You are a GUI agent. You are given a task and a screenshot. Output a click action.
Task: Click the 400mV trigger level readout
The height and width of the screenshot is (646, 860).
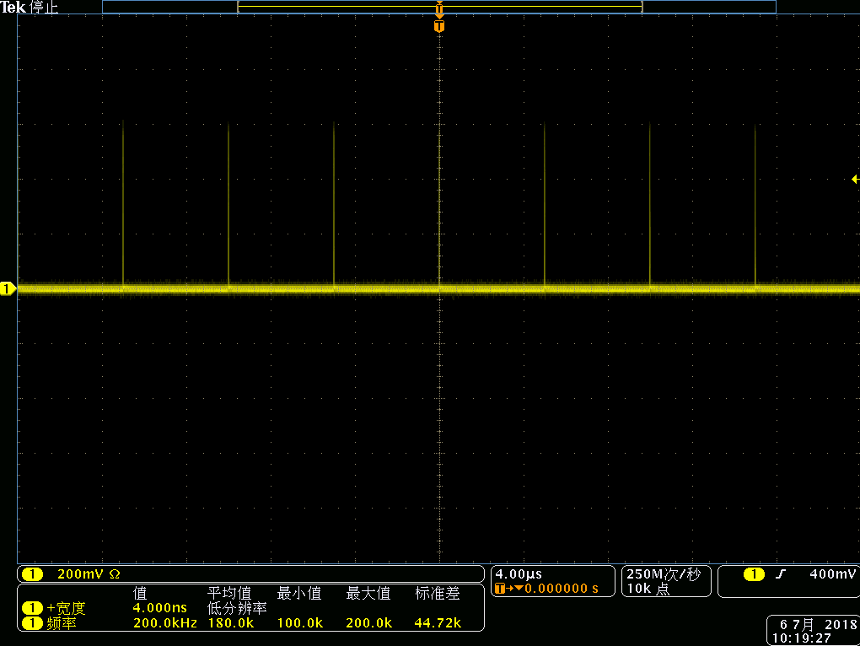[831, 574]
